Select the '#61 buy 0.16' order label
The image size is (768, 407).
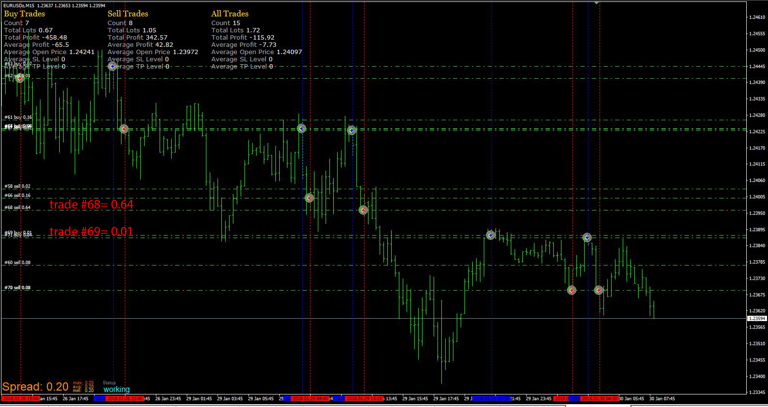point(18,117)
